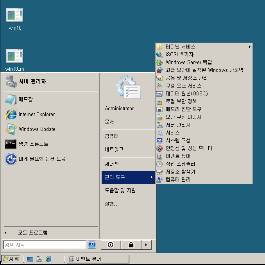Click the 컴퓨터 관리 icon
The image size is (265, 265).
159,179
